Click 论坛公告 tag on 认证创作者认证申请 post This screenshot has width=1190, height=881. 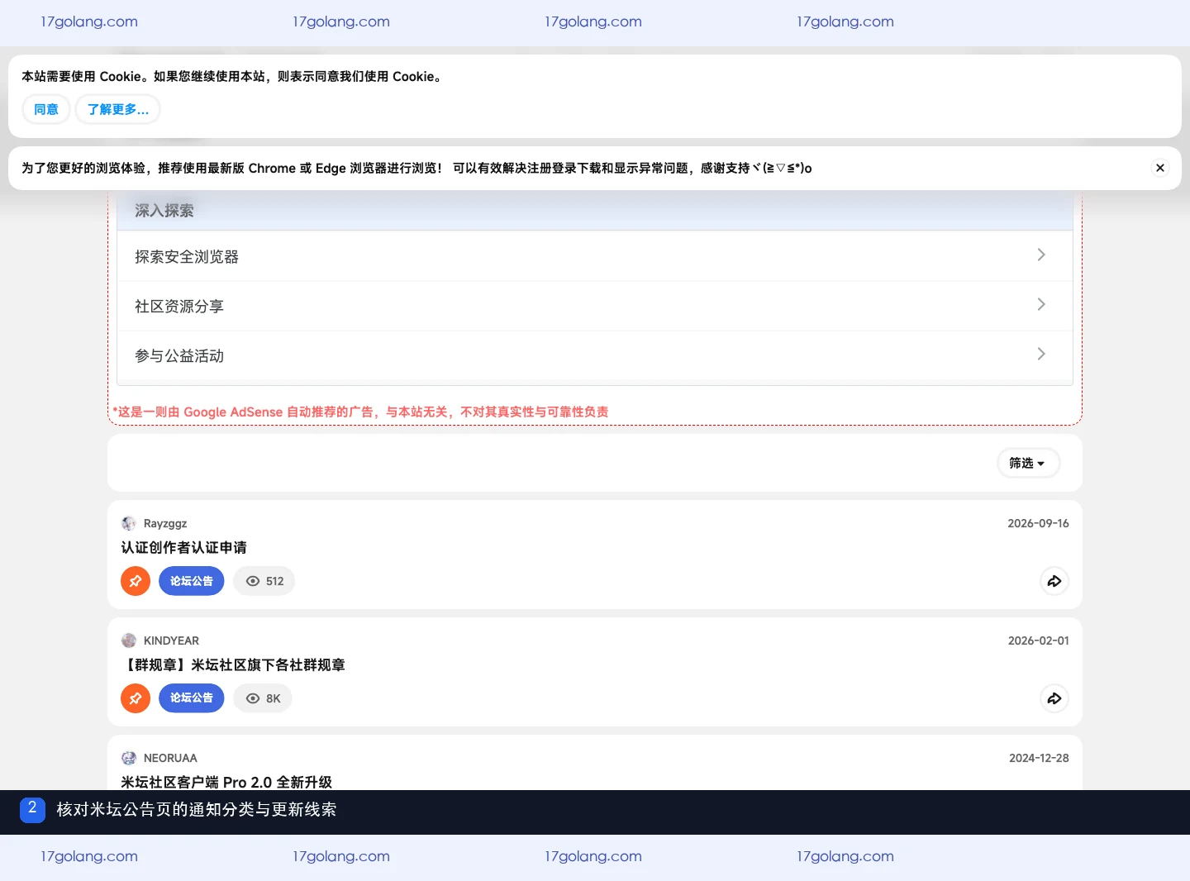click(x=192, y=581)
